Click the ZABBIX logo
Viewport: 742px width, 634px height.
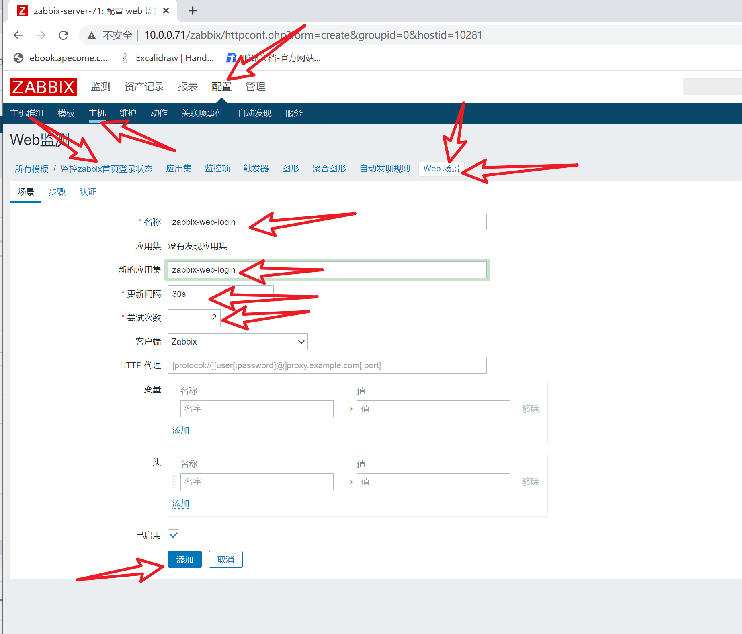(x=43, y=87)
